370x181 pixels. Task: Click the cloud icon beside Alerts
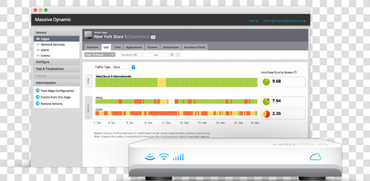pyautogui.click(x=38, y=50)
